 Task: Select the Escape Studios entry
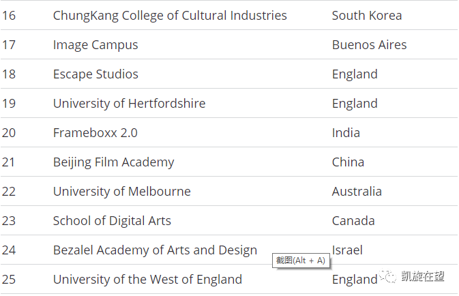[x=95, y=74]
